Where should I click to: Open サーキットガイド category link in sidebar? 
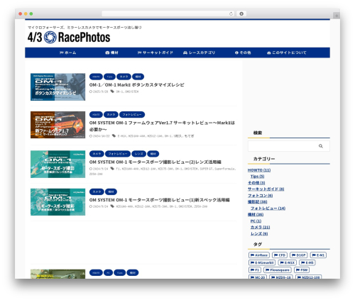coord(266,189)
